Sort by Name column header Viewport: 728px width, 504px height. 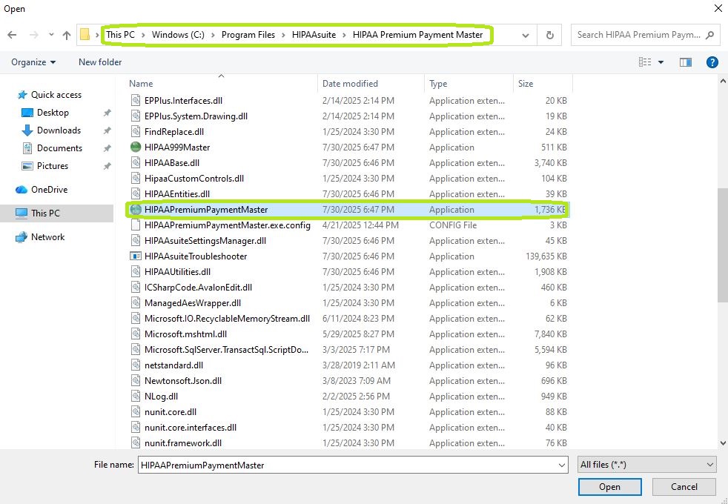pos(141,84)
